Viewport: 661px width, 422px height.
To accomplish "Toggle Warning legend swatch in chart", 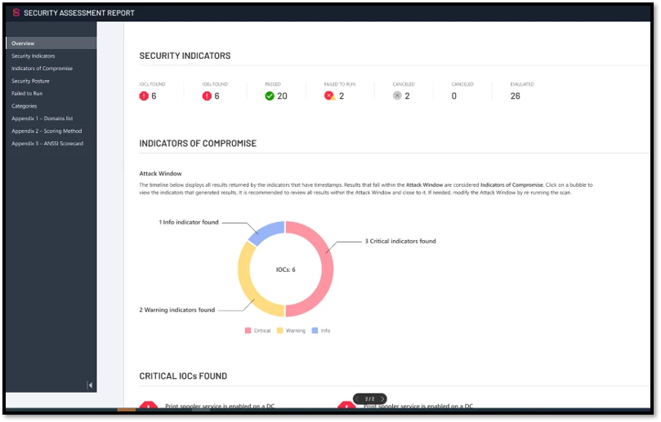I will point(280,331).
